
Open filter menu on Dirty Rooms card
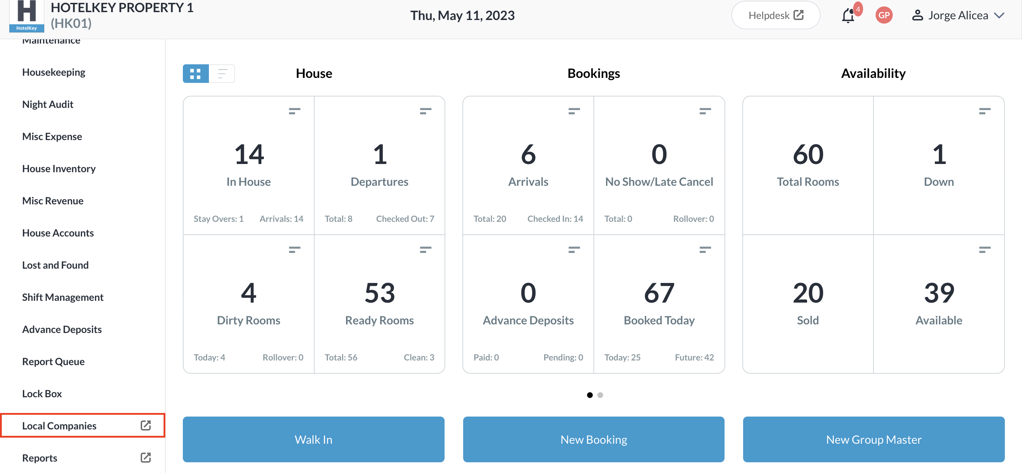click(x=294, y=249)
